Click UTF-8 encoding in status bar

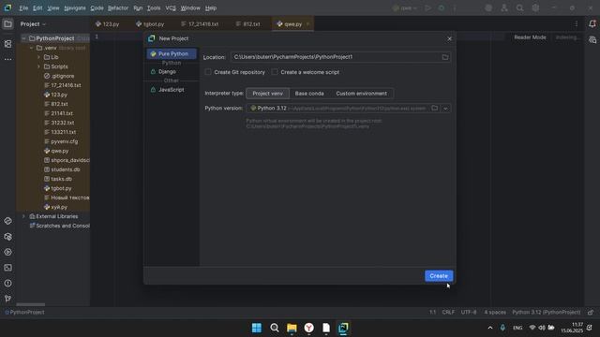(x=469, y=312)
